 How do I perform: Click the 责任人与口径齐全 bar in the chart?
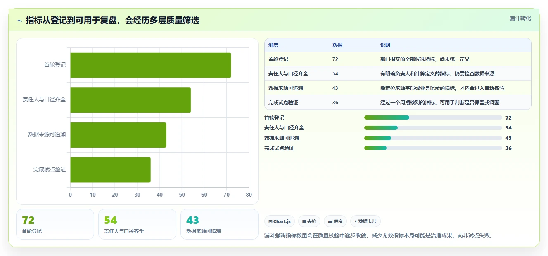(x=130, y=100)
